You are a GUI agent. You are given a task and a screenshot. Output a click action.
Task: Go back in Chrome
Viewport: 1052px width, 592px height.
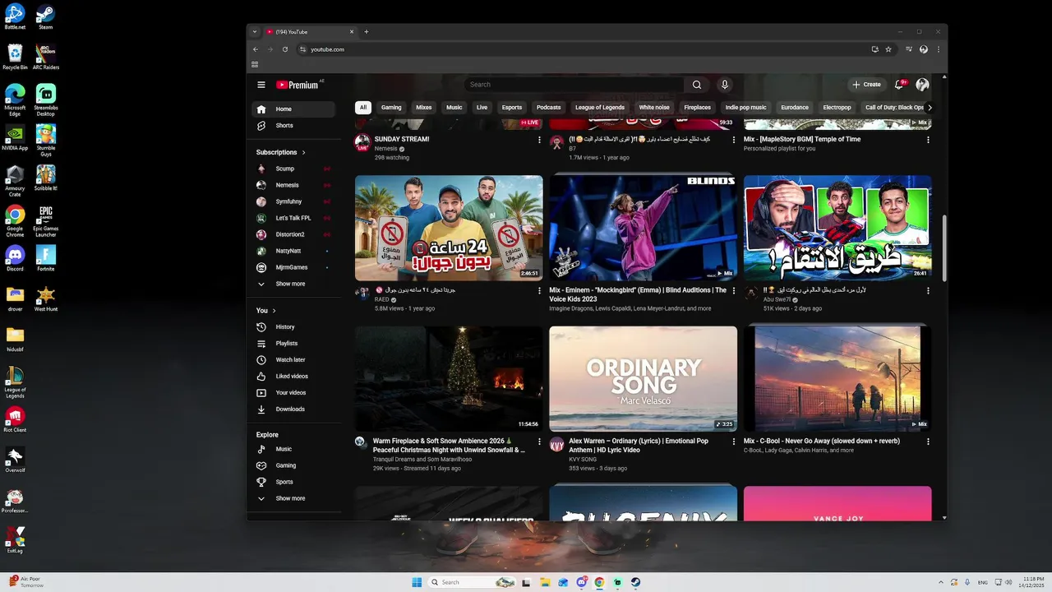click(x=255, y=49)
